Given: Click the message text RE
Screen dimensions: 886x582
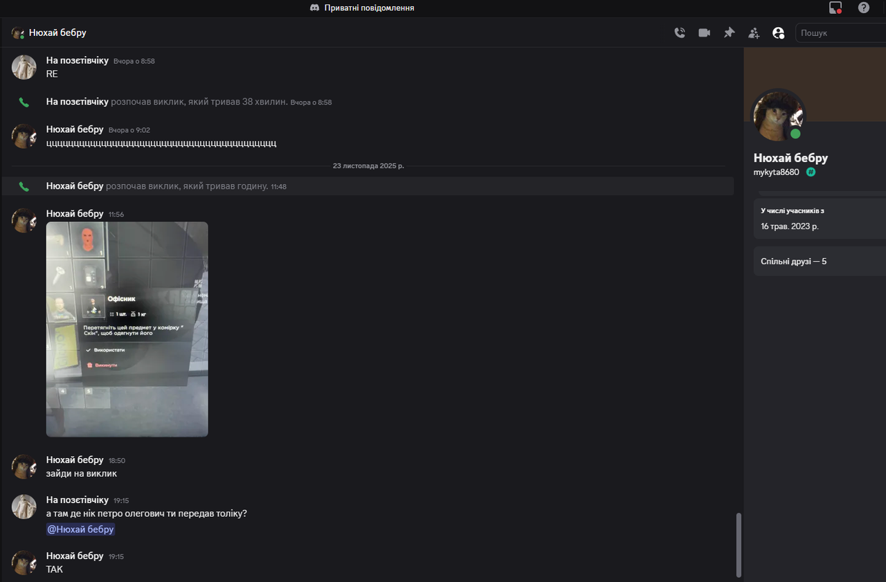Looking at the screenshot, I should click(52, 74).
